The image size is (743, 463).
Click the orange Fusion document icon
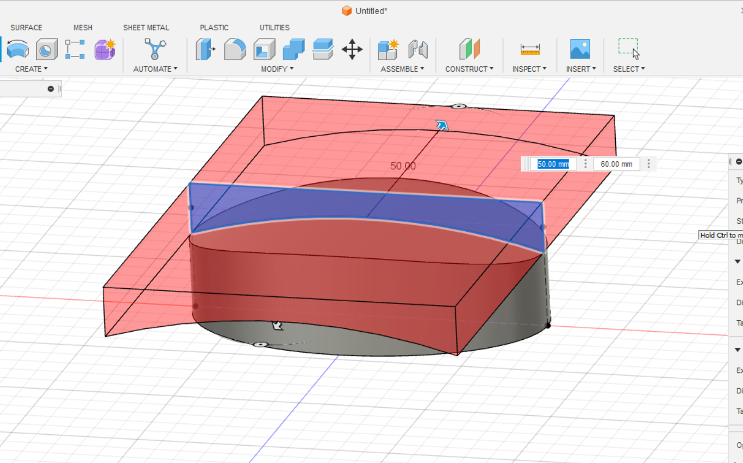pyautogui.click(x=347, y=11)
